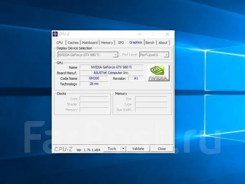Minimize the CPU-Z window
Image resolution: width=245 pixels, height=184 pixels.
tap(140, 34)
